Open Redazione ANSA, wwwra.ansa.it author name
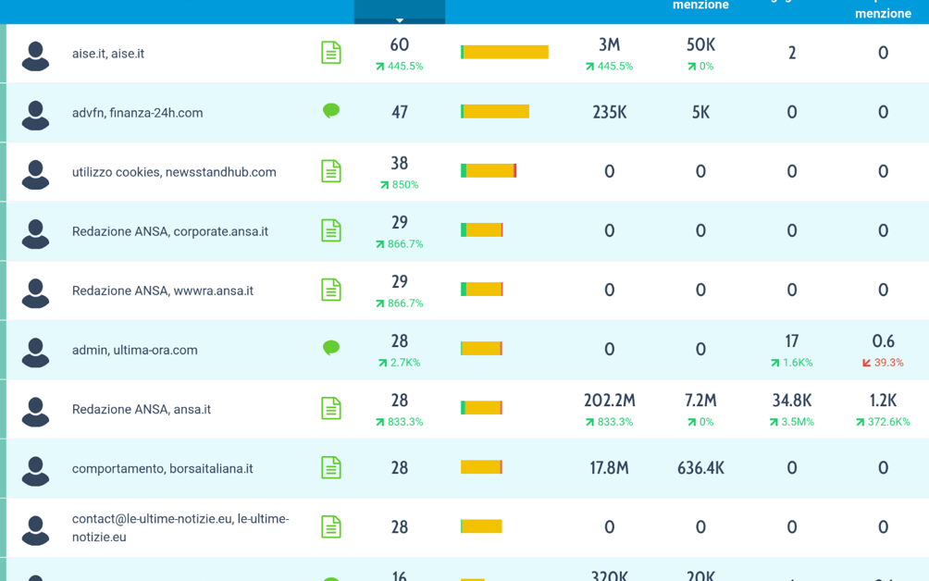The width and height of the screenshot is (929, 581). (163, 290)
